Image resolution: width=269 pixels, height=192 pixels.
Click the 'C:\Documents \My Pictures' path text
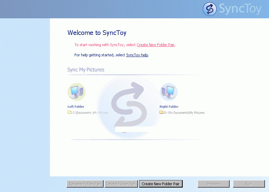(90, 113)
